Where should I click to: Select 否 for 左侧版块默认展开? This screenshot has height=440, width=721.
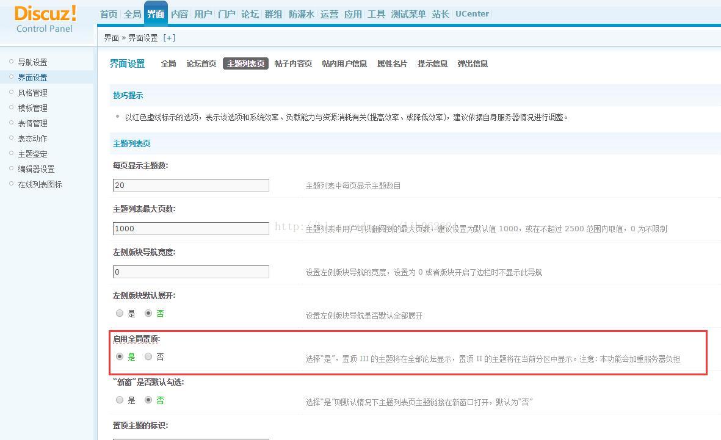pyautogui.click(x=148, y=313)
